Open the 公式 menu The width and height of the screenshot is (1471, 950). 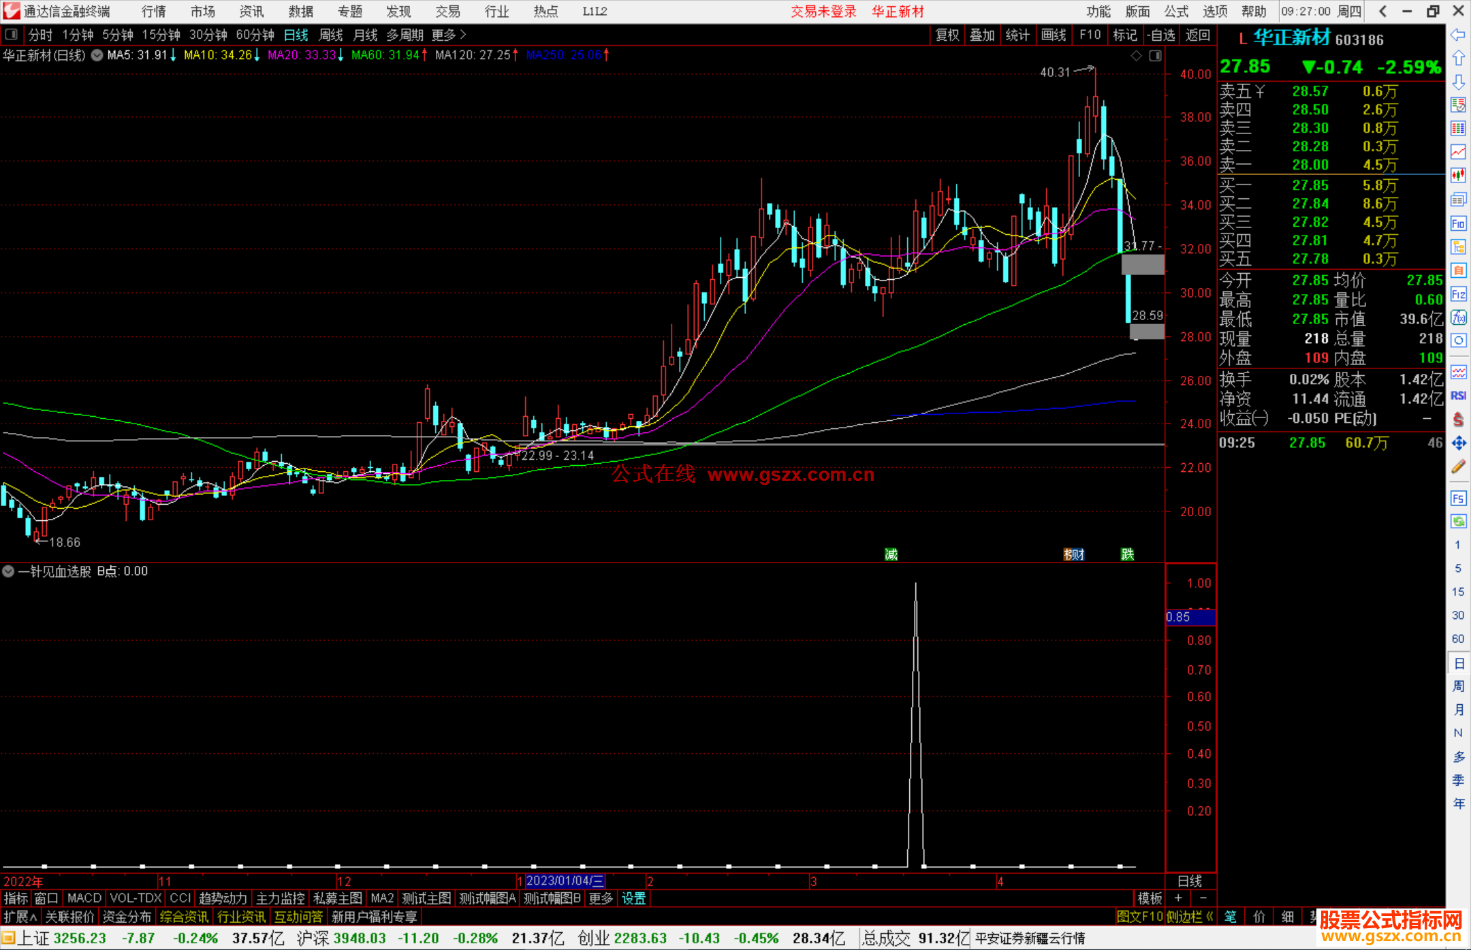1176,11
